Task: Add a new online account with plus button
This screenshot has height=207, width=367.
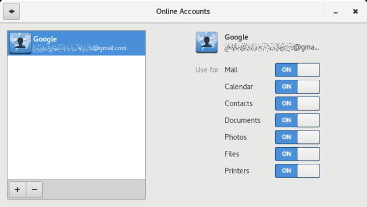Action: tap(17, 189)
